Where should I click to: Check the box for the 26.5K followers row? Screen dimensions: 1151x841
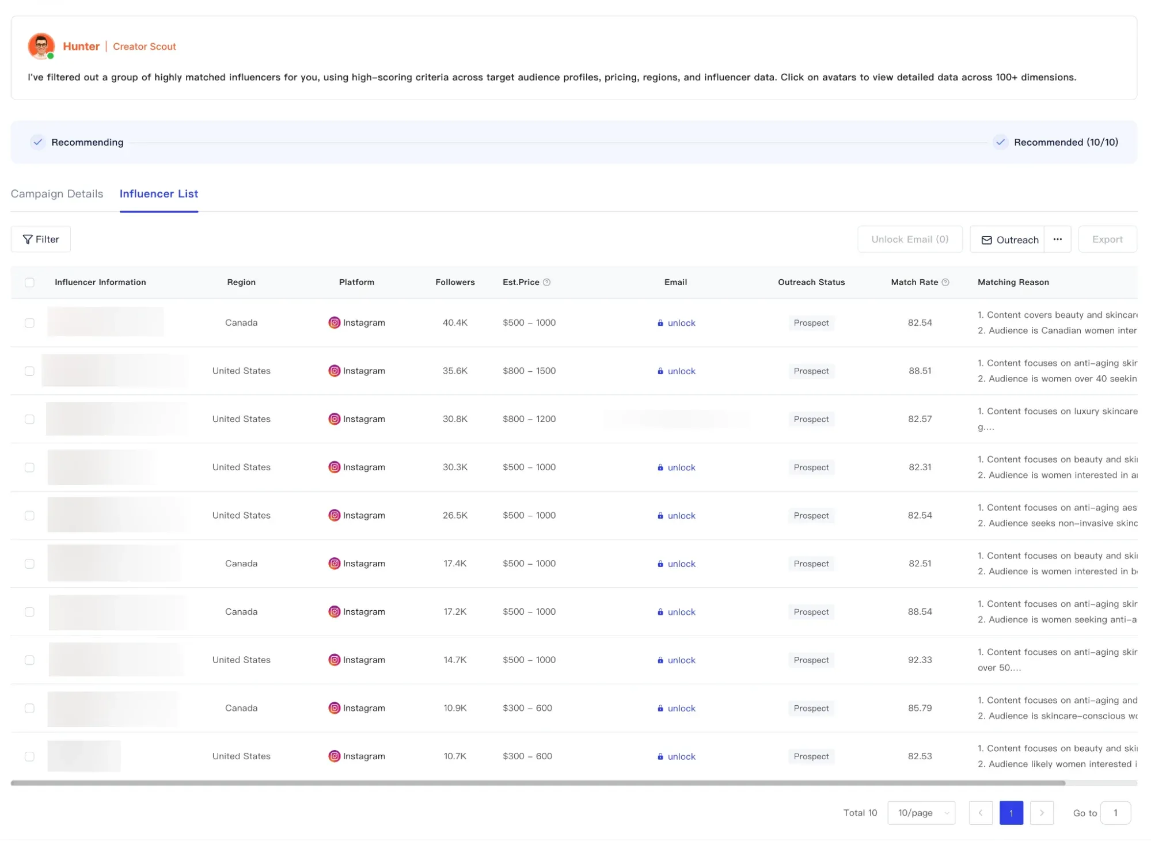pyautogui.click(x=29, y=515)
